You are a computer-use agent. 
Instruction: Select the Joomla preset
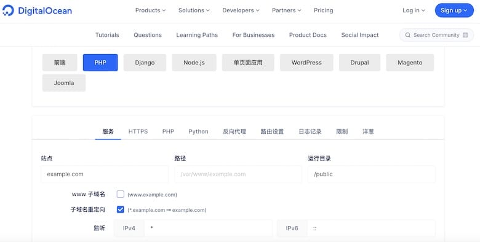click(64, 83)
